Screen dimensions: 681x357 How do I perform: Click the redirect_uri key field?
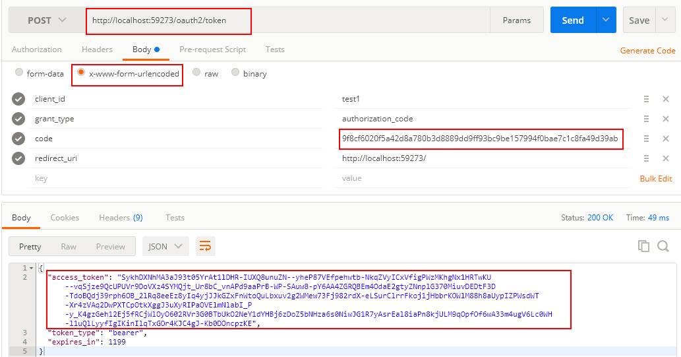pyautogui.click(x=175, y=158)
